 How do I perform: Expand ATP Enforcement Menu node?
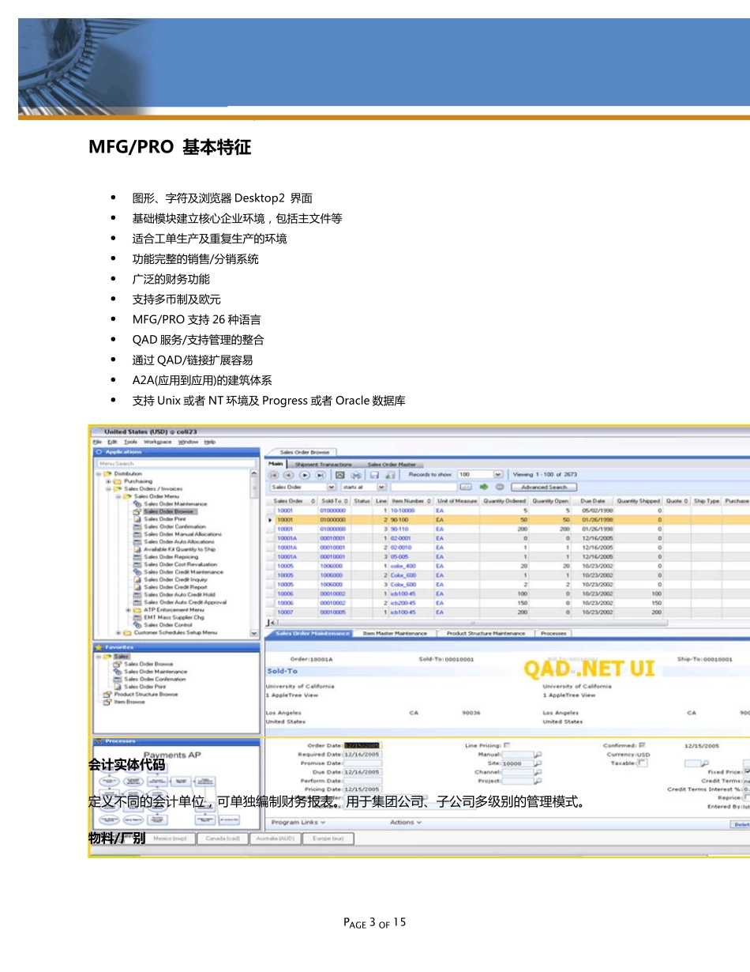tap(128, 610)
